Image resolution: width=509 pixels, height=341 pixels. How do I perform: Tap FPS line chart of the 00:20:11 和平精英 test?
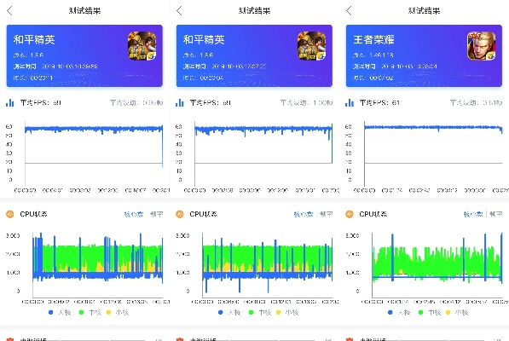[94, 154]
